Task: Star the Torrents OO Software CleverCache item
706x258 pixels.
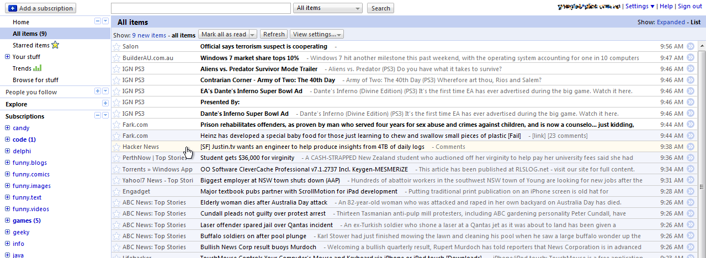Action: [116, 169]
